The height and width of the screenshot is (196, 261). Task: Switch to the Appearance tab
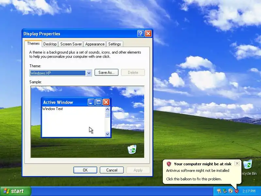click(x=95, y=44)
